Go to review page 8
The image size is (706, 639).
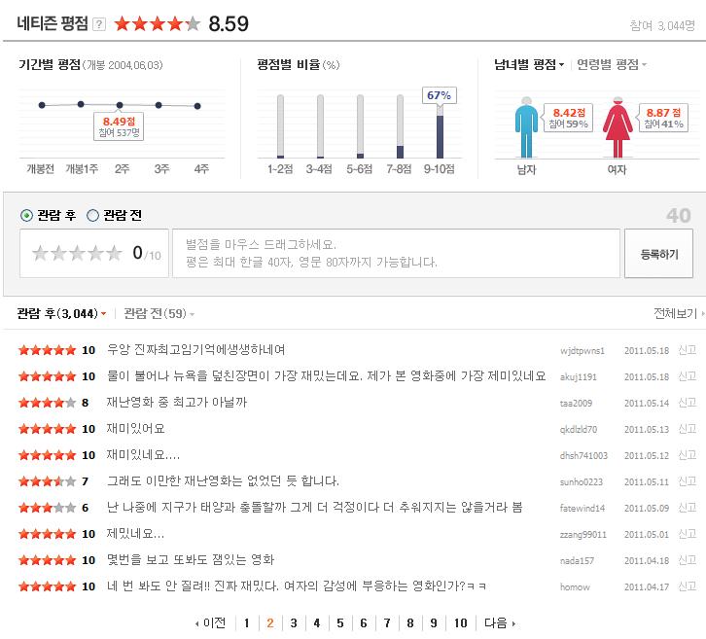pyautogui.click(x=410, y=622)
